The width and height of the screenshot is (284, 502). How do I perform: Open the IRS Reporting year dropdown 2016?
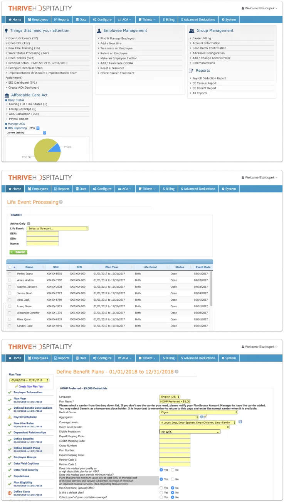tap(34, 128)
